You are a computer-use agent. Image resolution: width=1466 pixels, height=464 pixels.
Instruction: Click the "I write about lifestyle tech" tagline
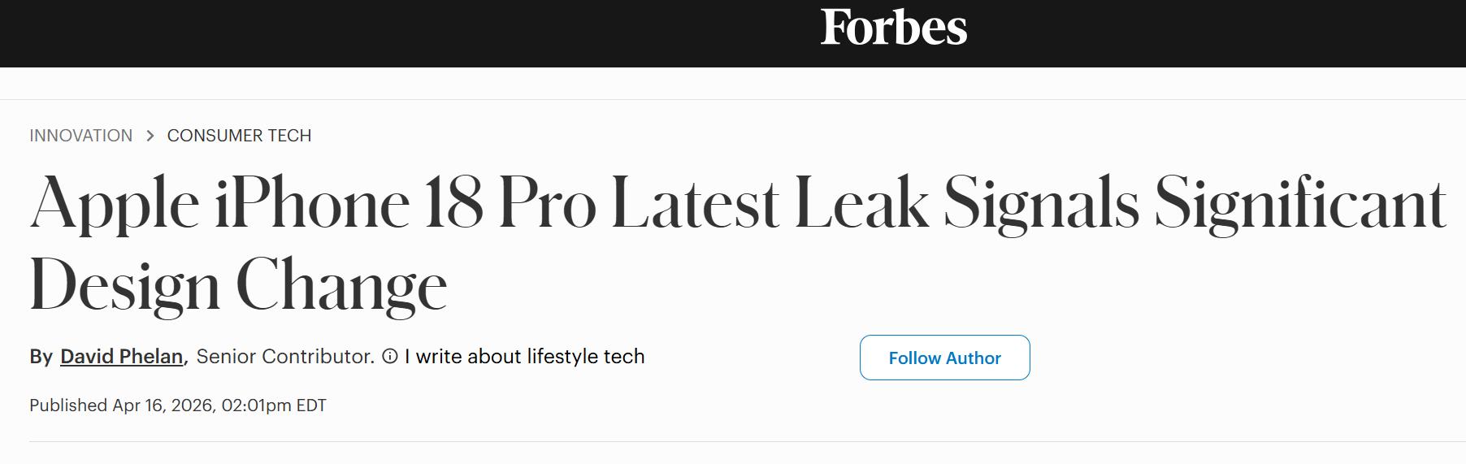click(x=524, y=357)
